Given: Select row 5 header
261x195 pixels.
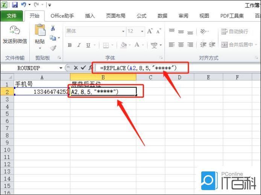Looking at the screenshot, I should pos(7,114).
